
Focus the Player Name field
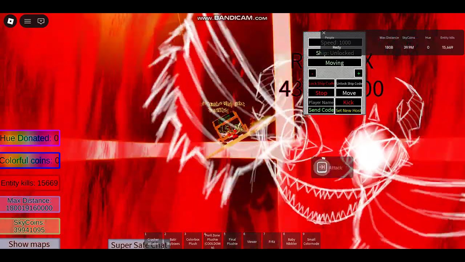(x=321, y=102)
